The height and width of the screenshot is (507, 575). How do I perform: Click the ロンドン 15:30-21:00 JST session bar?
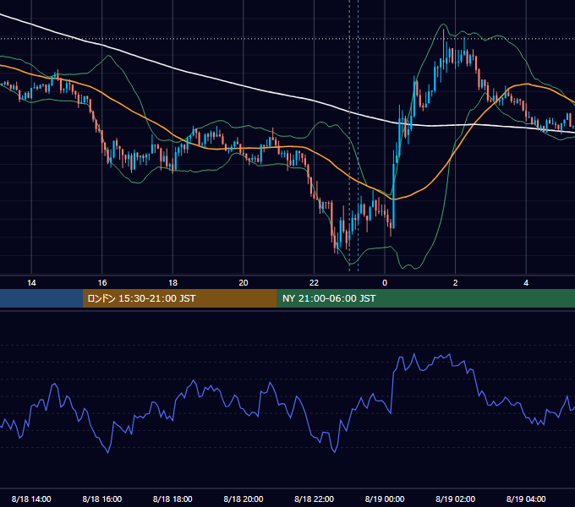179,298
